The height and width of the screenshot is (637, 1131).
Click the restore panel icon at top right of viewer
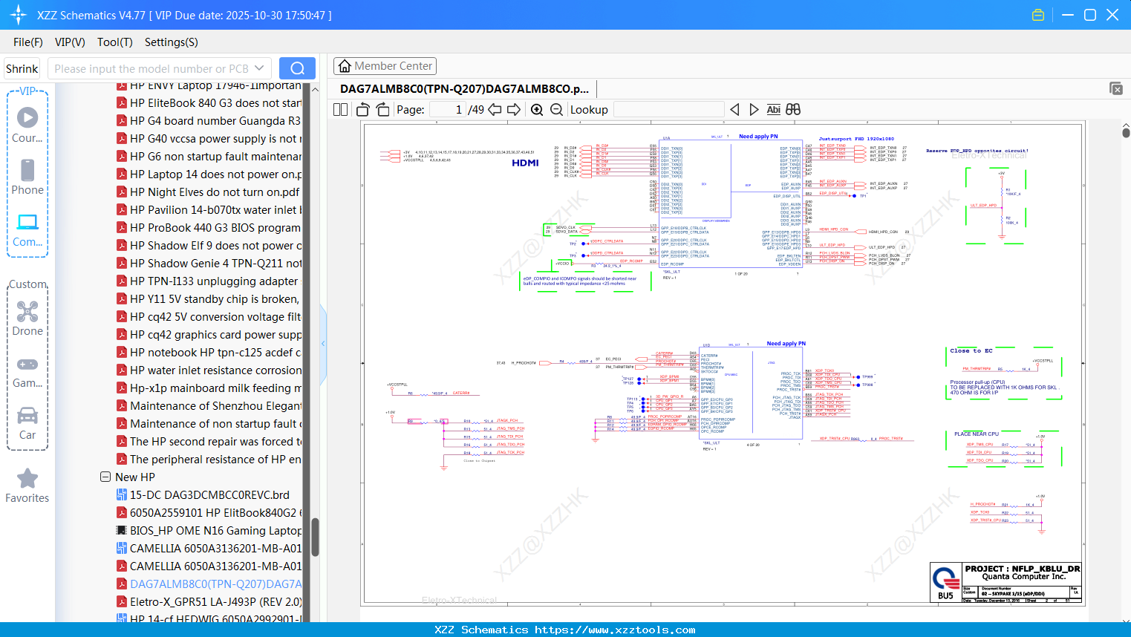click(x=1116, y=88)
